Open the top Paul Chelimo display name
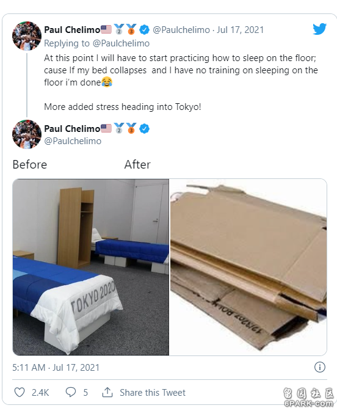Image resolution: width=337 pixels, height=408 pixels. click(72, 30)
